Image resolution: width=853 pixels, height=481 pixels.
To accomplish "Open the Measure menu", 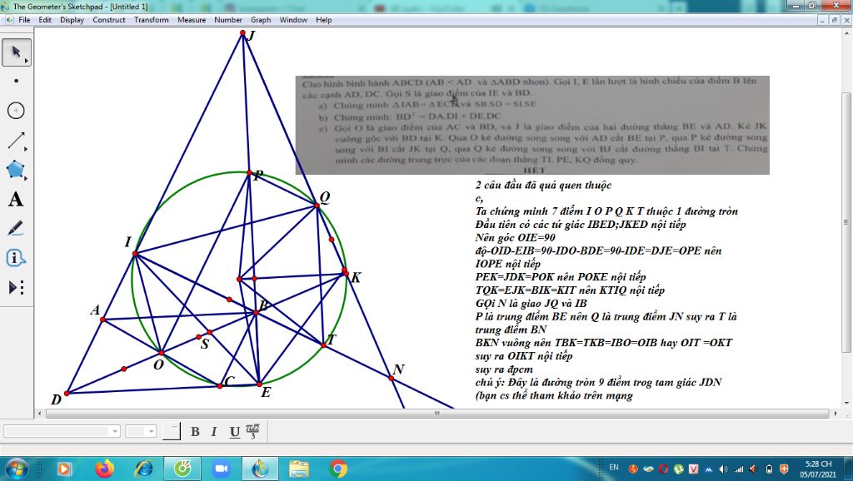I will (x=192, y=20).
